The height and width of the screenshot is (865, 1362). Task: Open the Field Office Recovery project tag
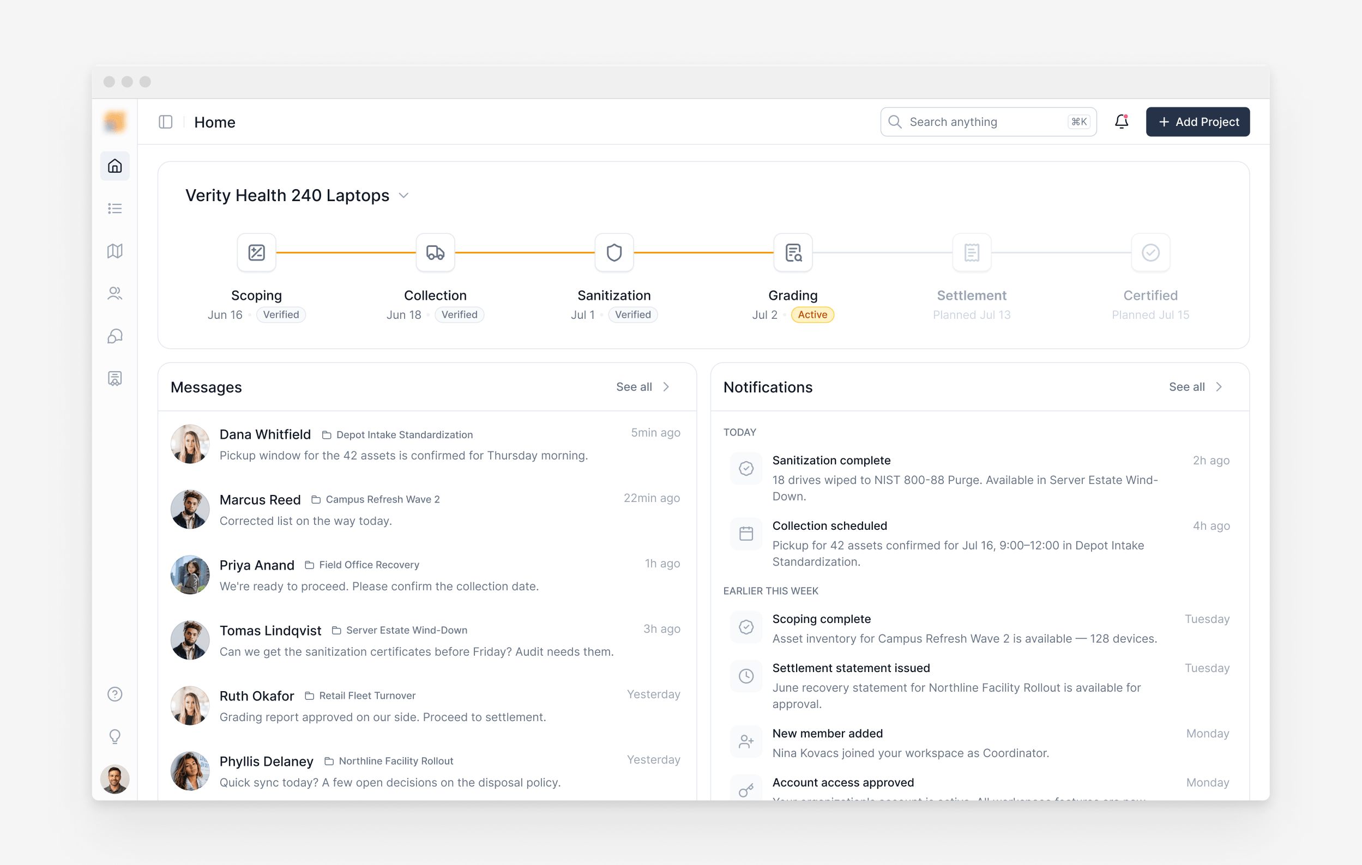[363, 565]
